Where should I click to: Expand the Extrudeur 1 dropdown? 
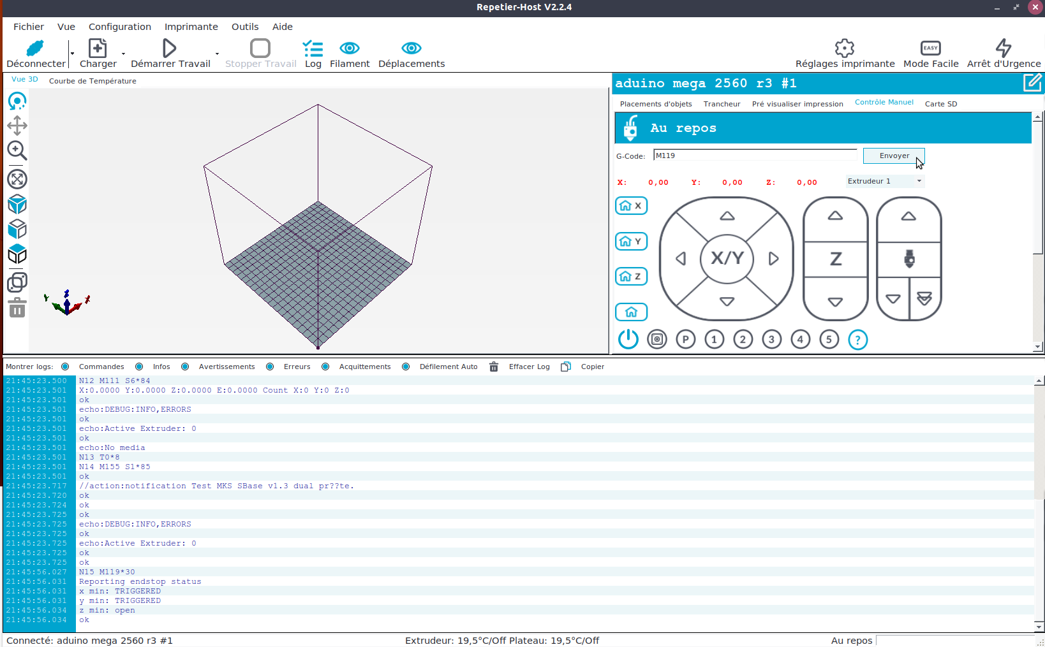[x=919, y=181]
